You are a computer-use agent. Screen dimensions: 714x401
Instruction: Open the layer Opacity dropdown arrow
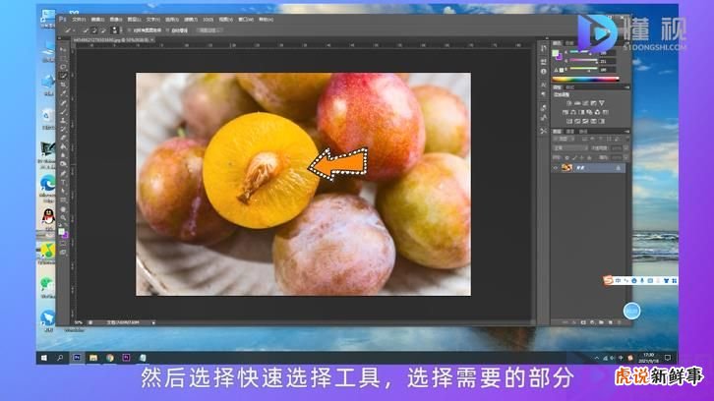626,147
